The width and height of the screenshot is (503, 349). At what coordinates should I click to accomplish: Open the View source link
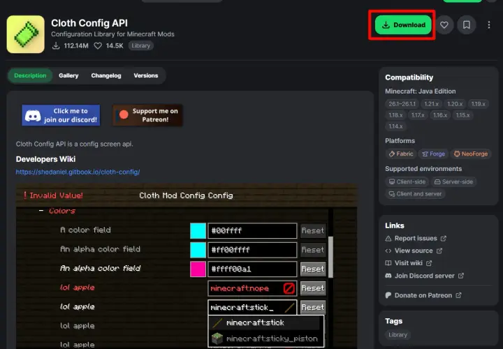(x=414, y=251)
